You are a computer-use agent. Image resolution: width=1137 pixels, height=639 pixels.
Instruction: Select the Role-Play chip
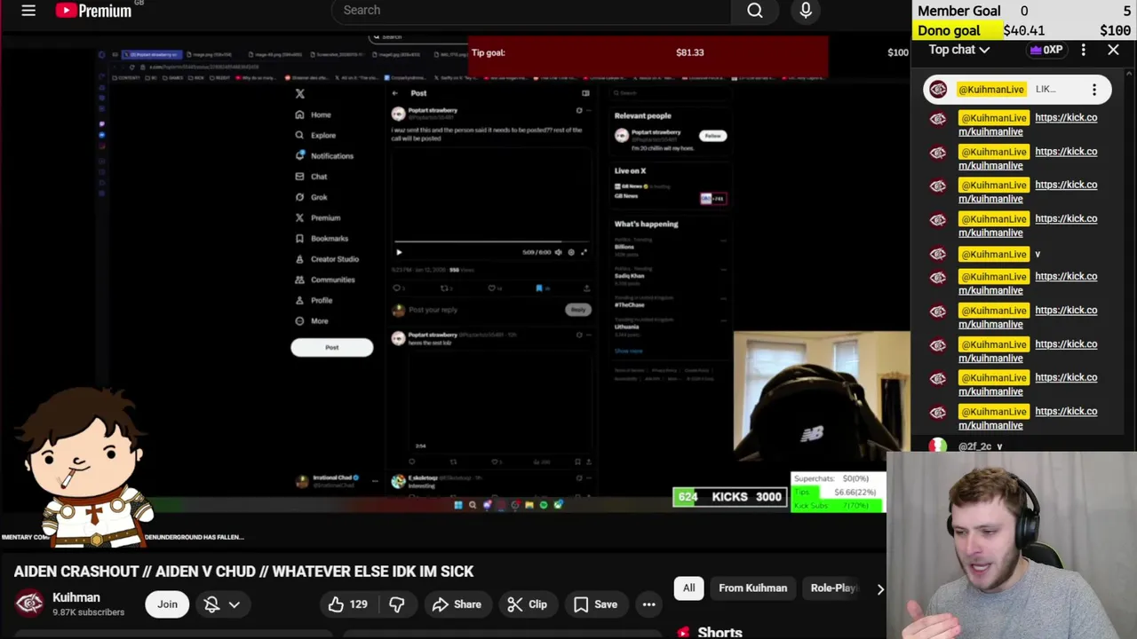[x=833, y=588]
